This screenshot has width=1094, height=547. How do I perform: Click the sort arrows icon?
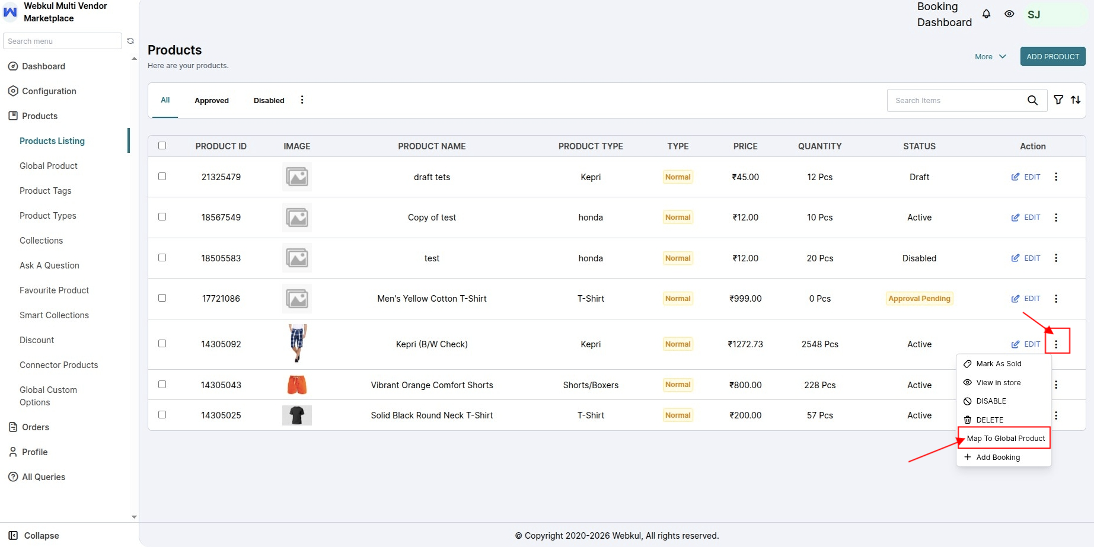point(1076,100)
